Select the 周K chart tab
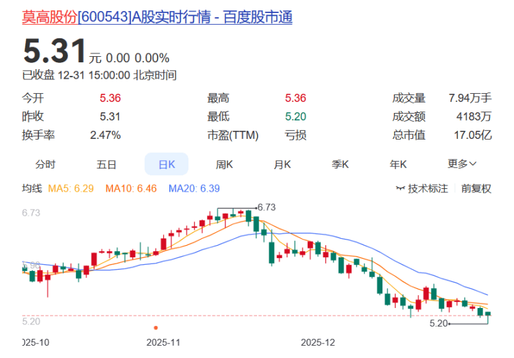Screen dimensions: 514x358 [224, 164]
